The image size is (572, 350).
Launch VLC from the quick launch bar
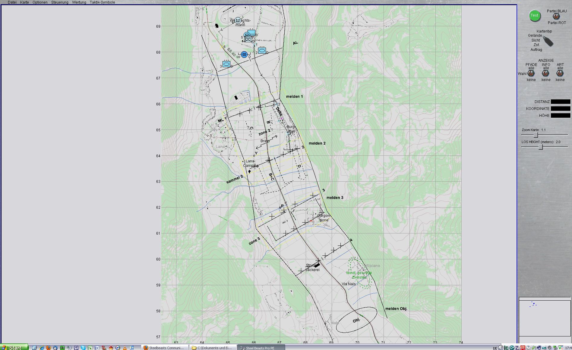(x=125, y=348)
